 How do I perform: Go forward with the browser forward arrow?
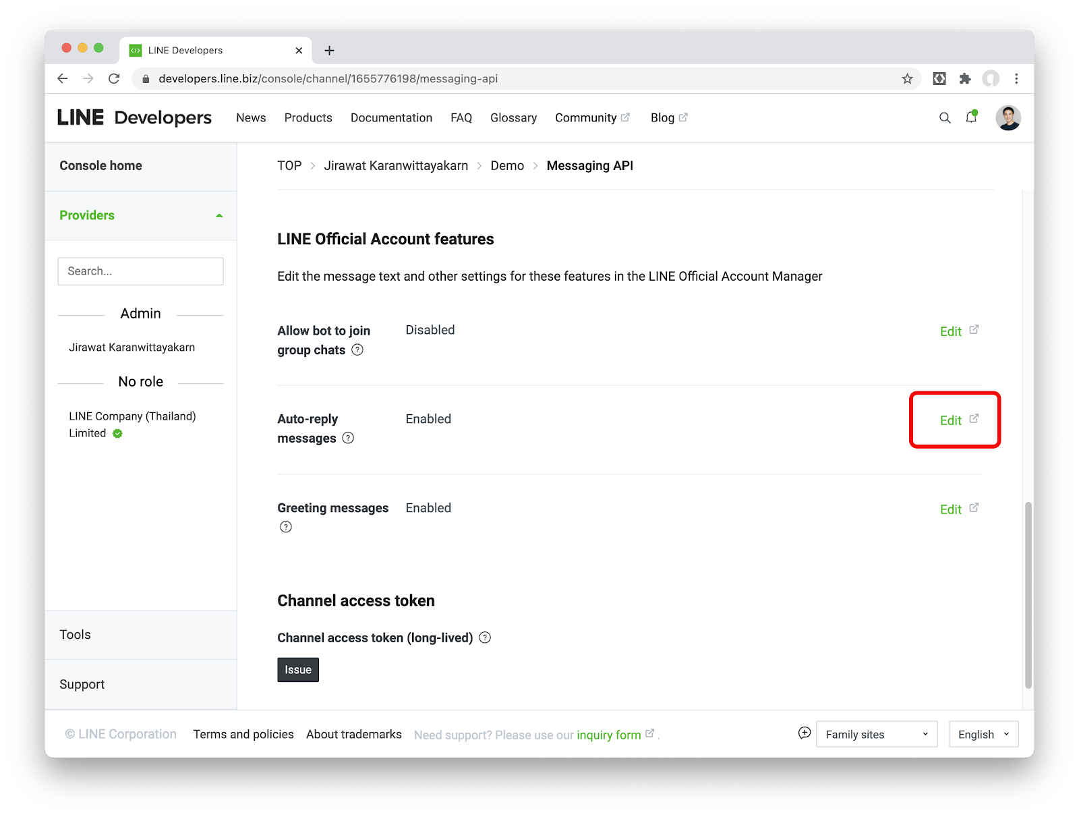pos(88,79)
